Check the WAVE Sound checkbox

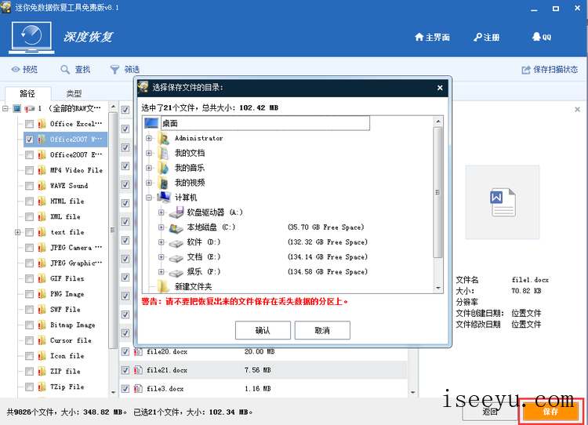click(29, 186)
